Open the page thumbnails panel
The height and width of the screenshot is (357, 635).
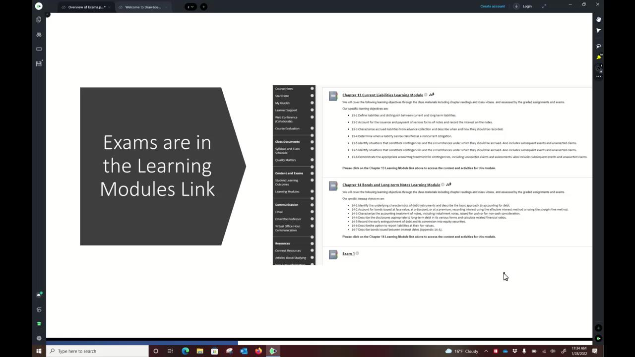point(39,19)
